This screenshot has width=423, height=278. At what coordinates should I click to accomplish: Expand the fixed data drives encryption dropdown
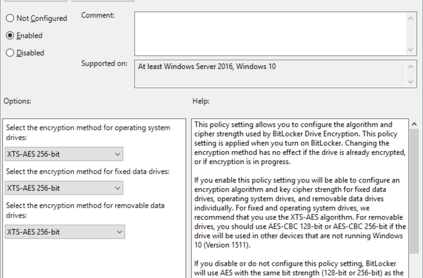[x=64, y=188]
